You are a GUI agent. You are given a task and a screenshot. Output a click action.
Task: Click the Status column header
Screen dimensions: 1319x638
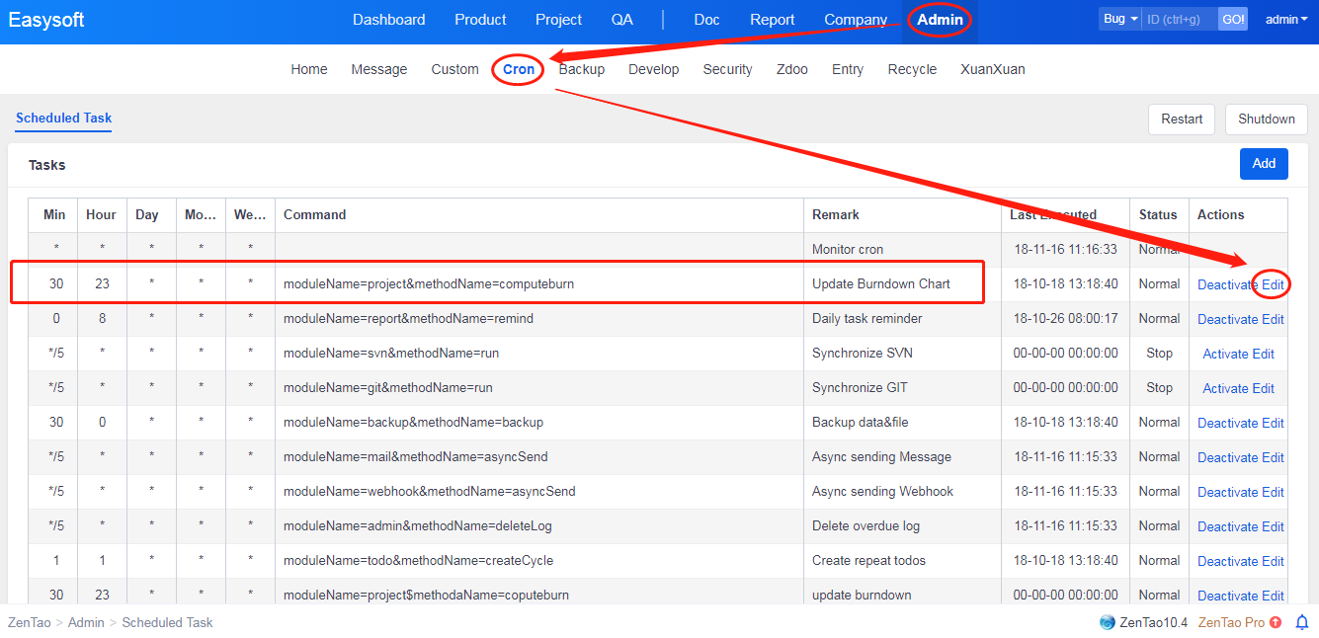1158,214
